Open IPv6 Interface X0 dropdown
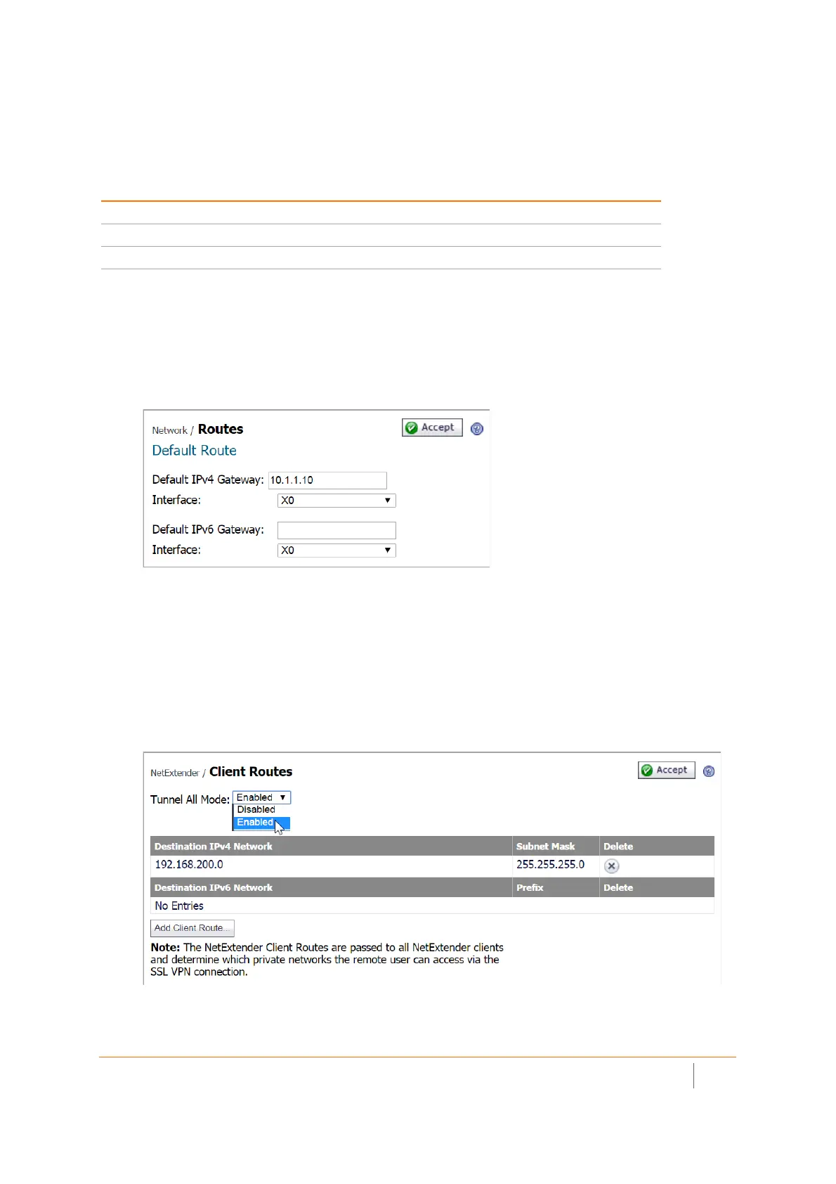 pos(337,551)
